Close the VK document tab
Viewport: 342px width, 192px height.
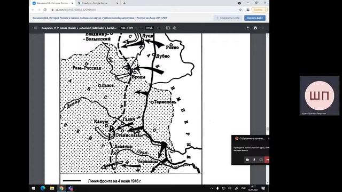pyautogui.click(x=73, y=3)
